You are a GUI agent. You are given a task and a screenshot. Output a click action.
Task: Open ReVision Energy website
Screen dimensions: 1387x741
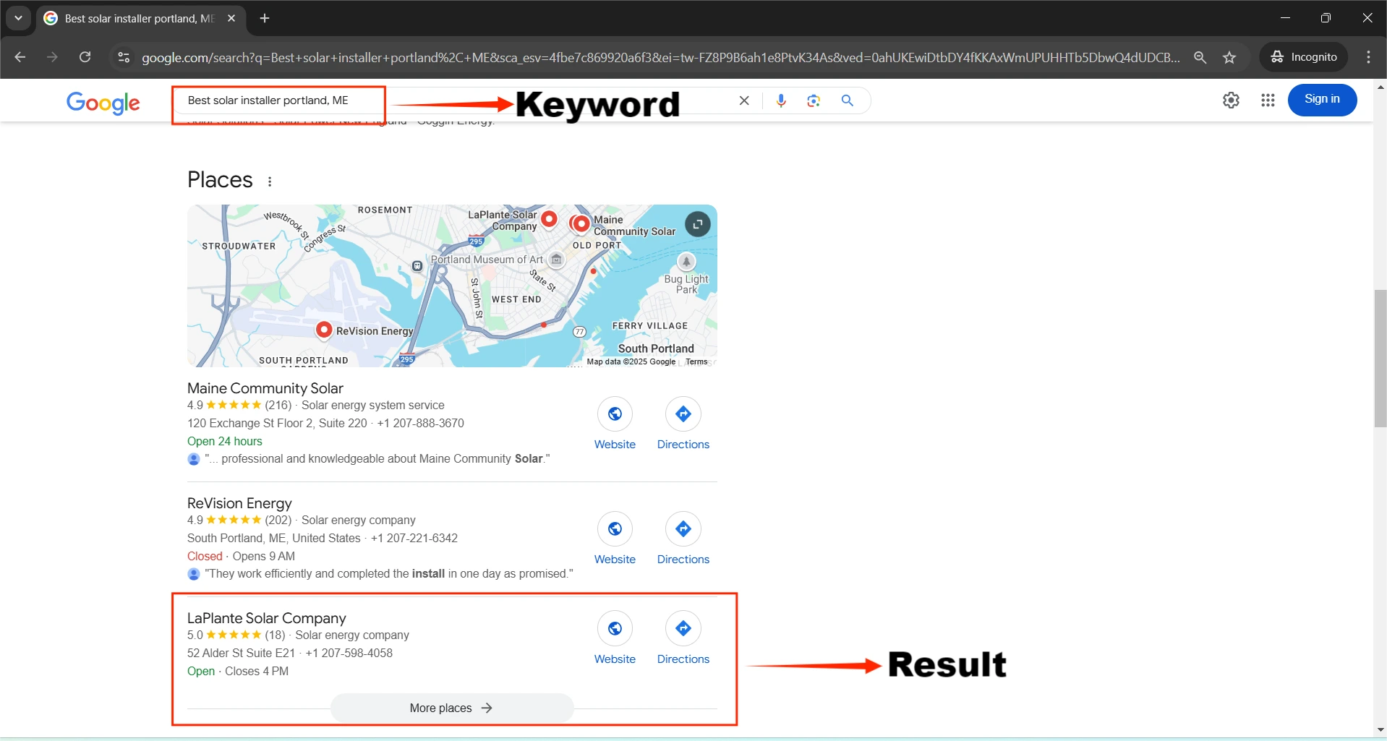coord(615,539)
